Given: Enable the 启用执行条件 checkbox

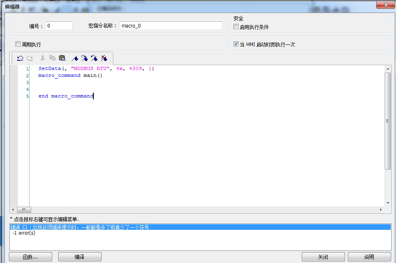Looking at the screenshot, I should 236,27.
